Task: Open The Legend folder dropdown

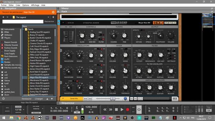Action: 48,17
